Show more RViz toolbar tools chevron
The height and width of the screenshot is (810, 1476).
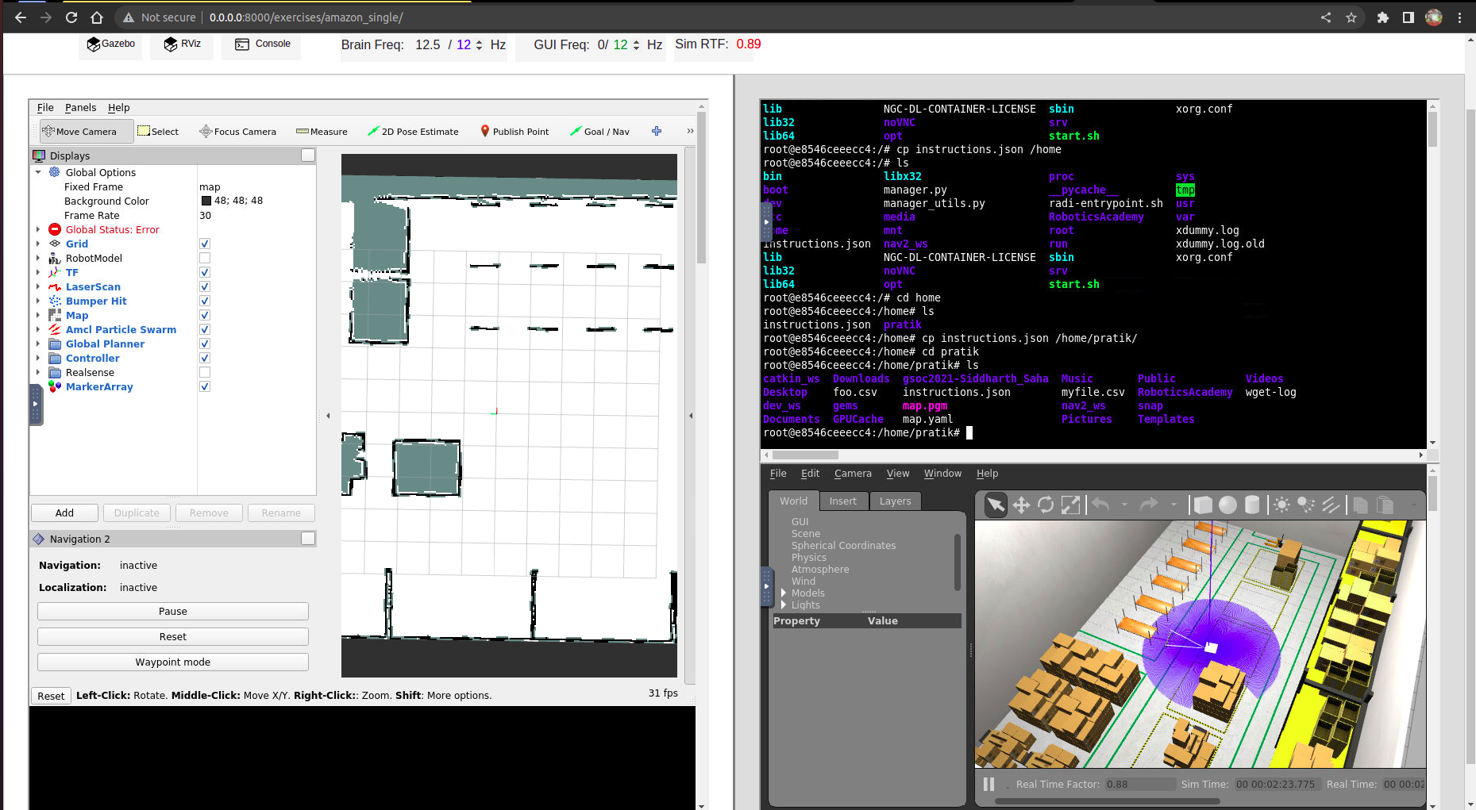(690, 131)
